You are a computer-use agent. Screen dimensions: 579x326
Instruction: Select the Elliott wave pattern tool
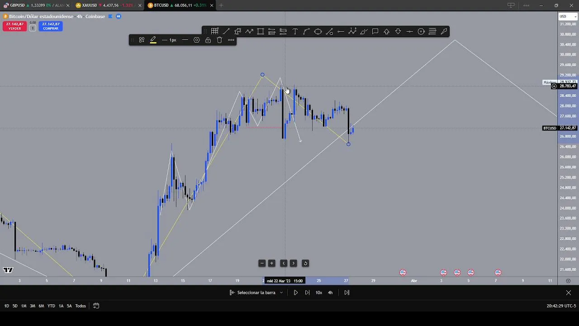352,31
